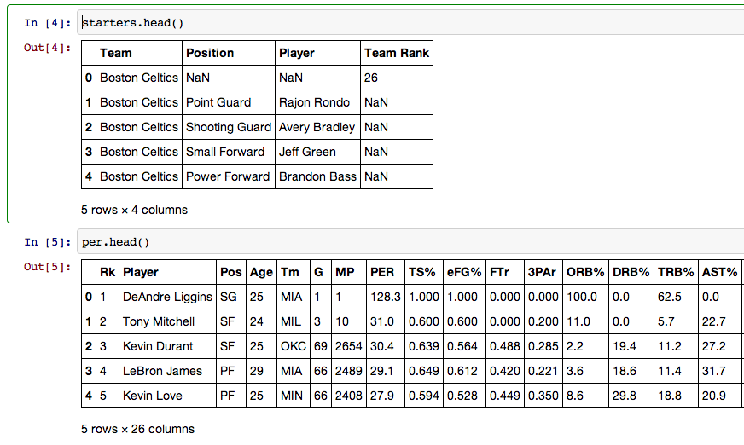Click the Out[5] output prompt
The image size is (744, 445).
click(x=48, y=266)
